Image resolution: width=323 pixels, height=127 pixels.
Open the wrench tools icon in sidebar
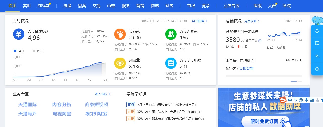317,56
